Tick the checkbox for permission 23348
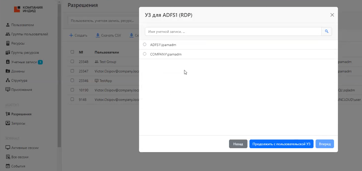The height and width of the screenshot is (171, 362). click(72, 62)
